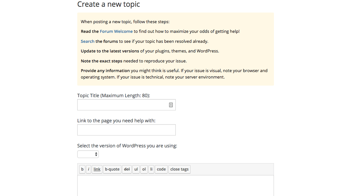Viewport: 347px width, 196px height.
Task: Follow the Search link in the notice
Action: point(88,42)
